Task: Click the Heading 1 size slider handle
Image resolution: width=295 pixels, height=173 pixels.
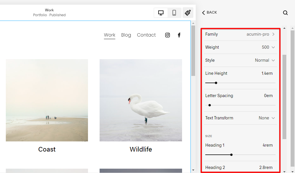Action: pyautogui.click(x=231, y=155)
